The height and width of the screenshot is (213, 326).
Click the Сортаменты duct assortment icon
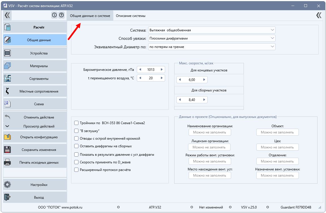[7, 78]
